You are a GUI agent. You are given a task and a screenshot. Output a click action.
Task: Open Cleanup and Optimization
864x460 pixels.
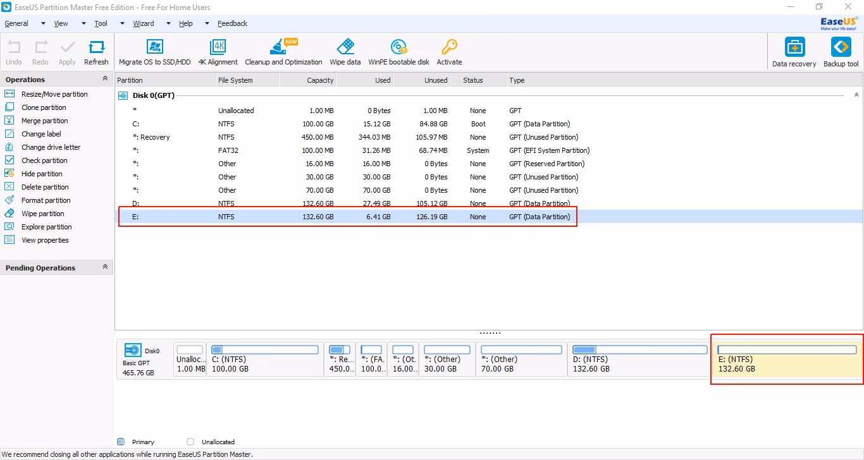pyautogui.click(x=283, y=52)
